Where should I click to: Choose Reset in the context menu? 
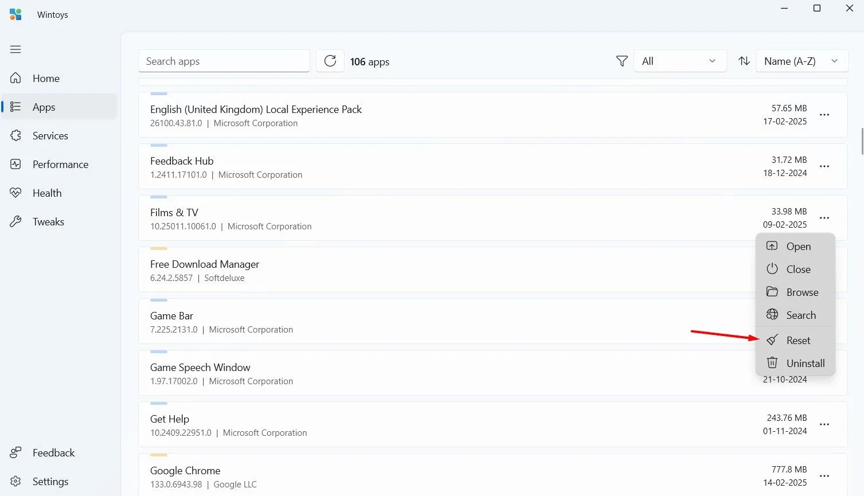point(795,341)
